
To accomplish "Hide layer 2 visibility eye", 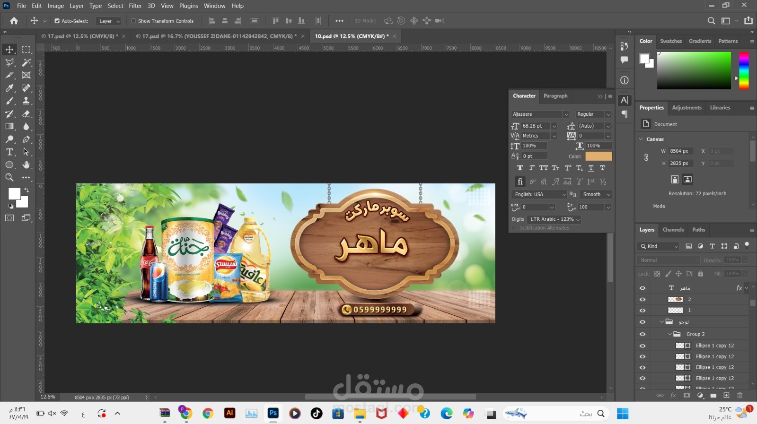I will pyautogui.click(x=643, y=299).
